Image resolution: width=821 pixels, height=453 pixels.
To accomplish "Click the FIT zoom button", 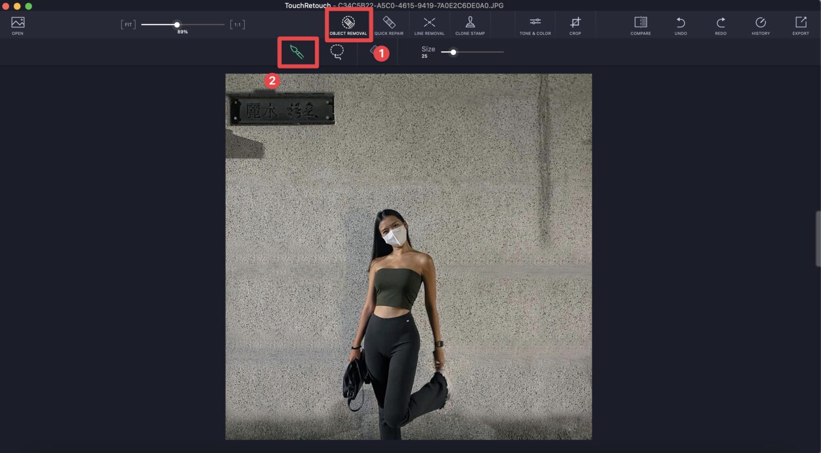I will 128,25.
